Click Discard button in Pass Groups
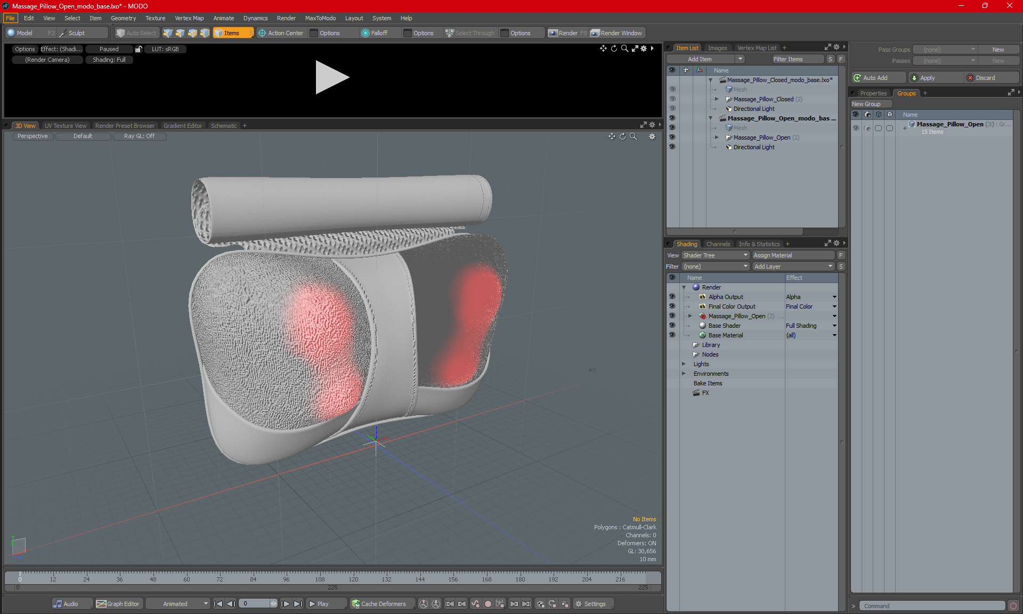 (x=990, y=78)
